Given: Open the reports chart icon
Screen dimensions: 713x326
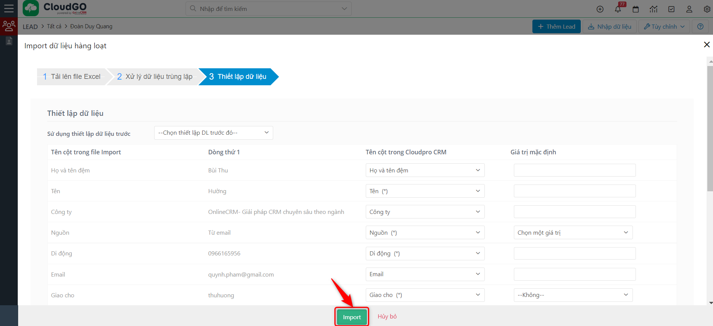Looking at the screenshot, I should coord(654,9).
